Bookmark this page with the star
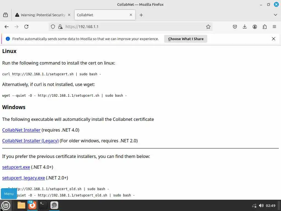The image size is (281, 211). [x=208, y=27]
